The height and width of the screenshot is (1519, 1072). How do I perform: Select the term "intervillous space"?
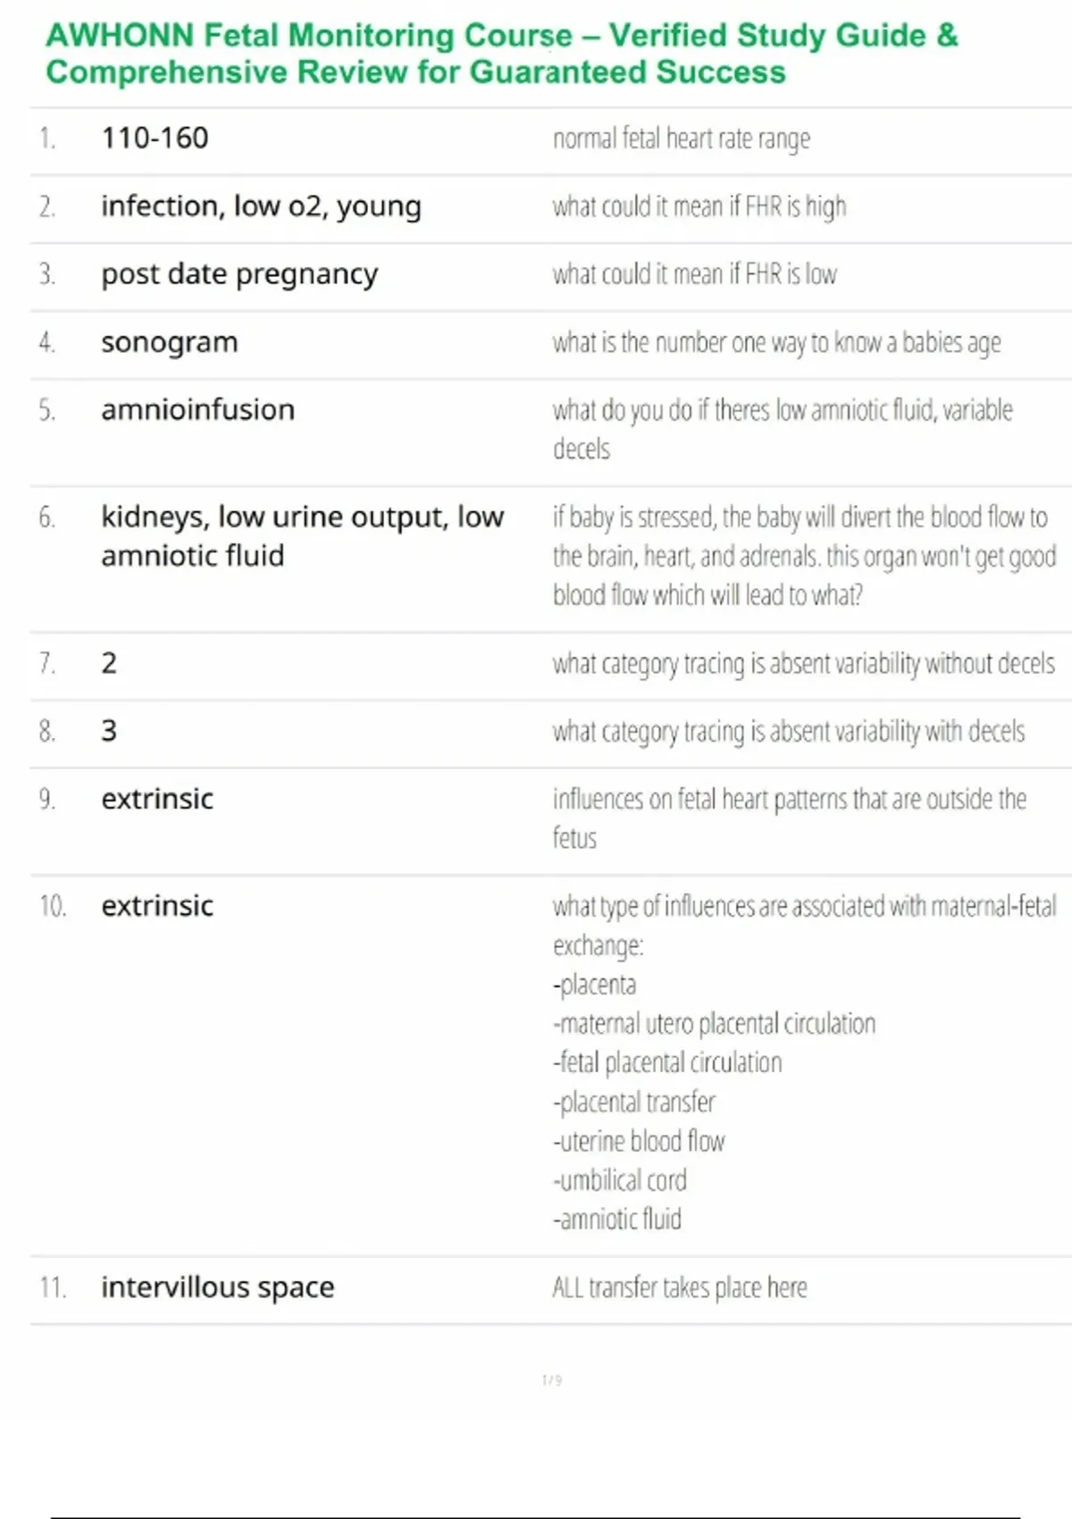218,1288
